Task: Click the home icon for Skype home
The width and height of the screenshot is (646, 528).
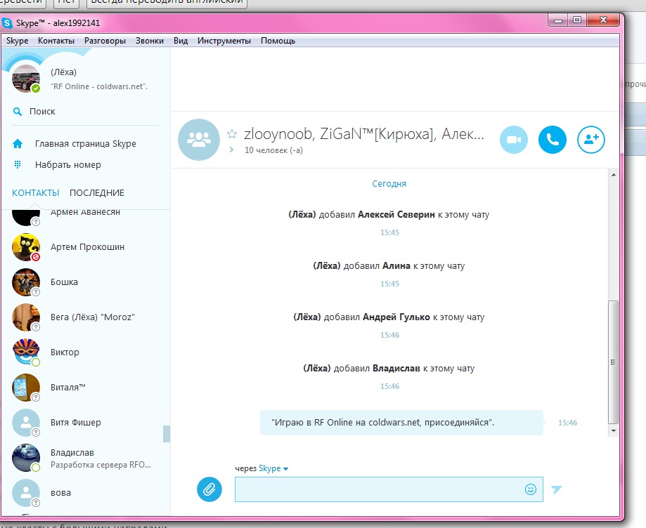Action: (18, 144)
